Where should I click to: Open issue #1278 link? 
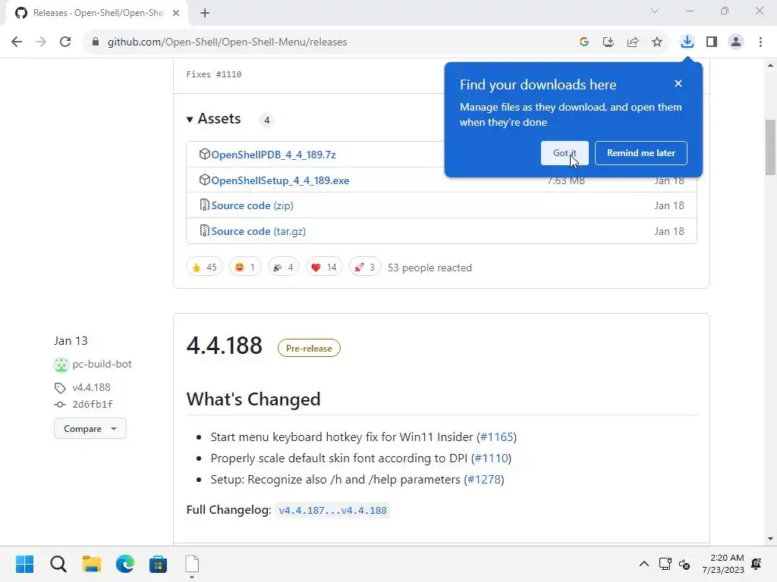[484, 480]
